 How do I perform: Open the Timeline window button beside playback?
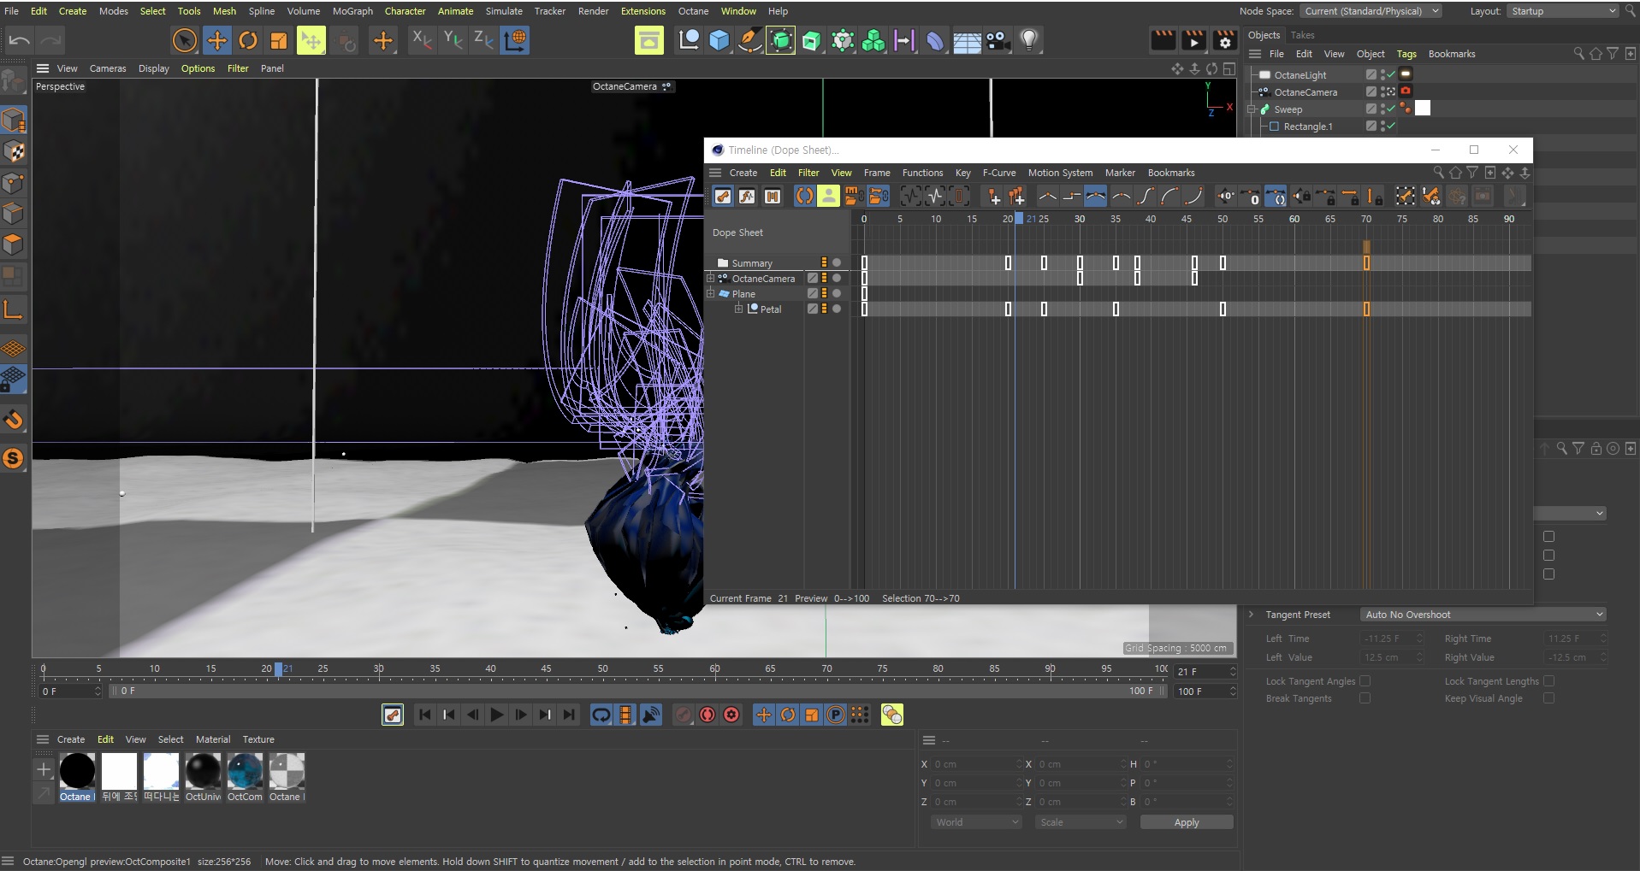393,715
